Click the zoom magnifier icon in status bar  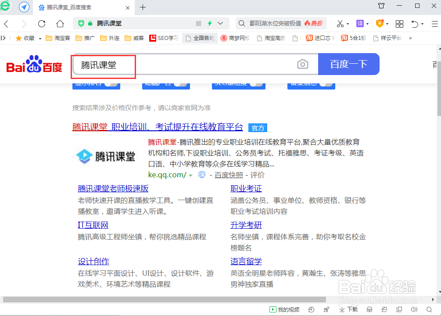[x=429, y=309]
